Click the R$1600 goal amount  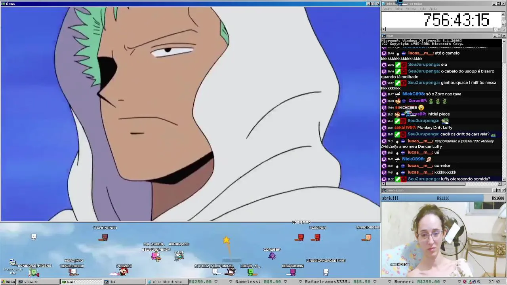(x=498, y=198)
